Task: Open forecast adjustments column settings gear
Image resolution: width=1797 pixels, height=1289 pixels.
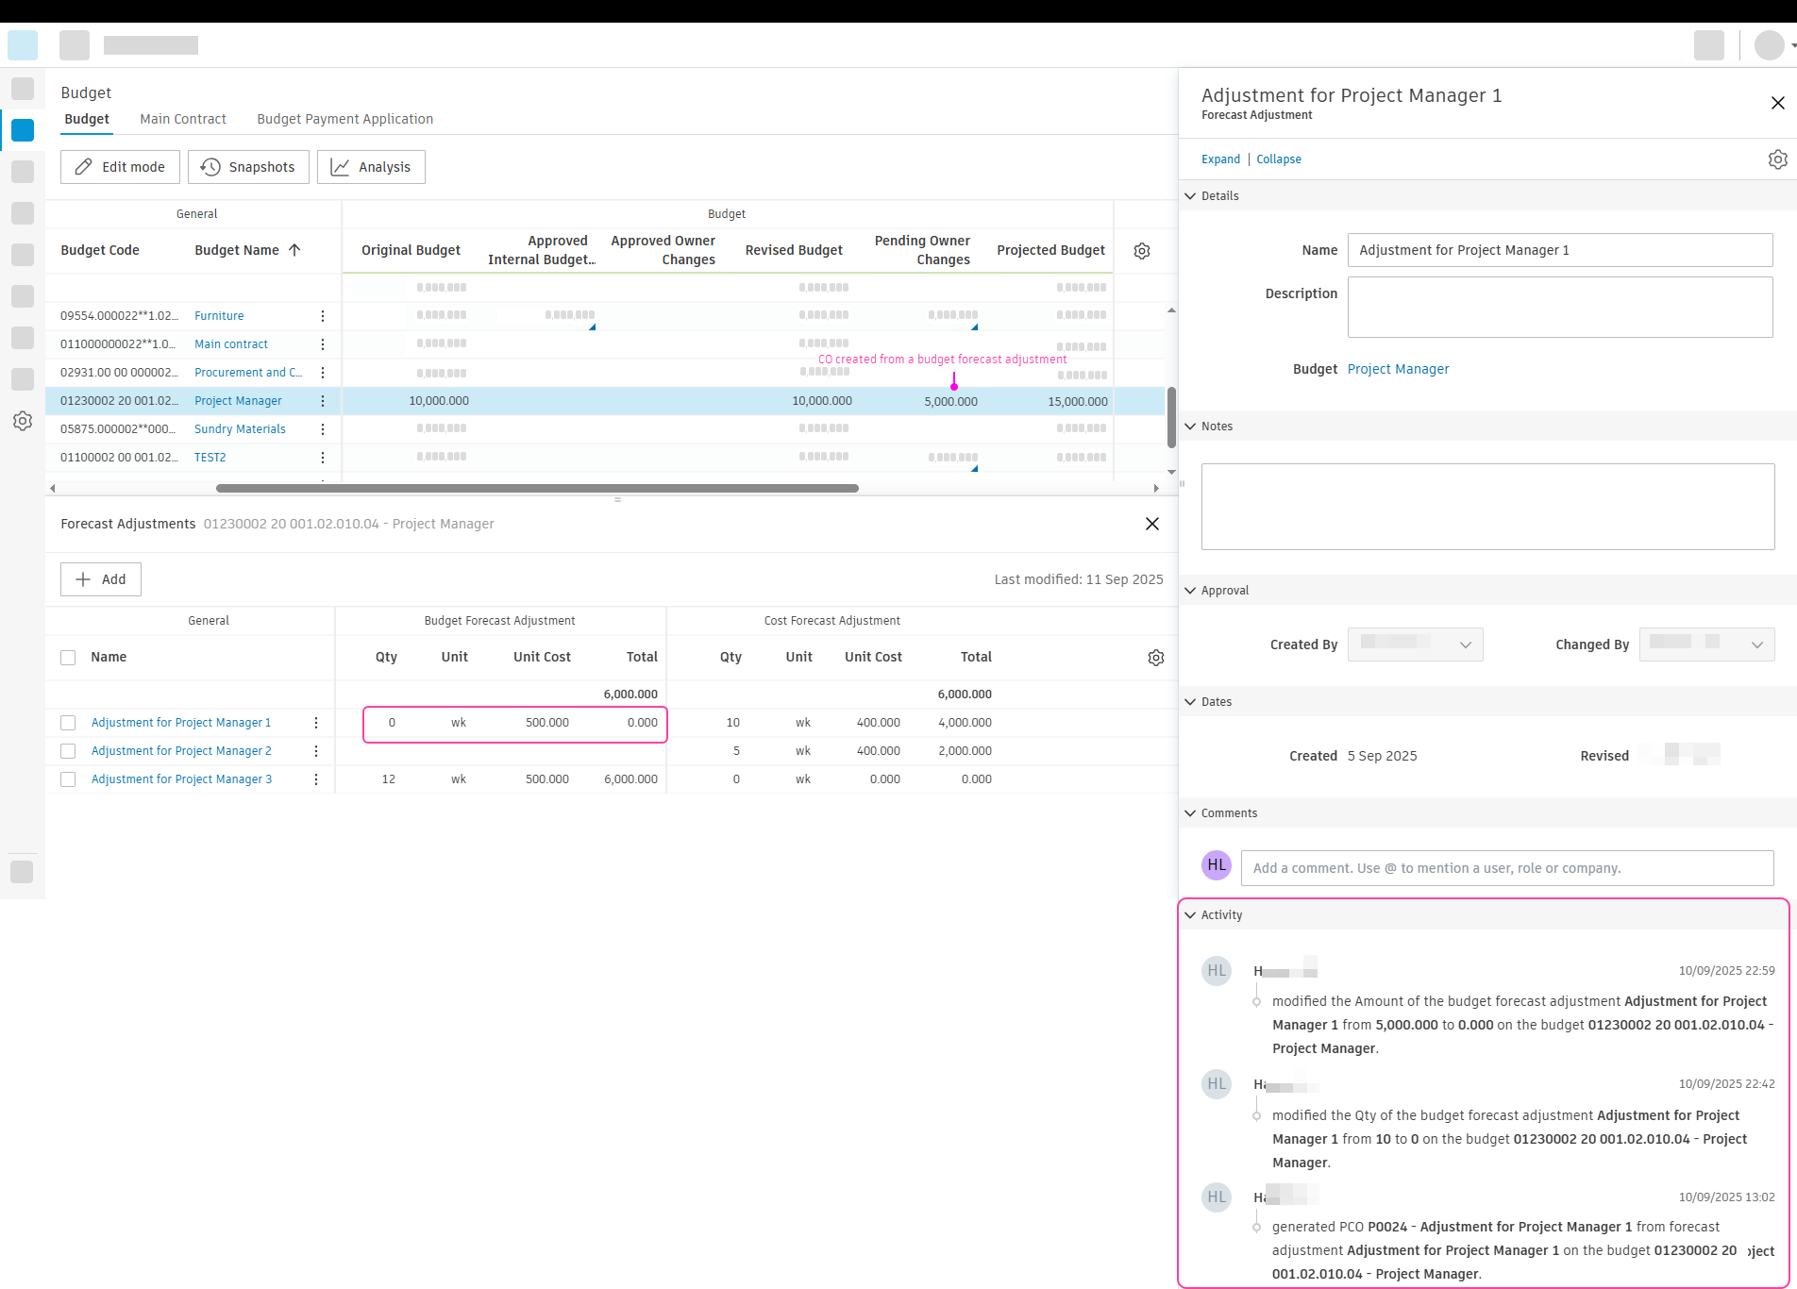Action: coord(1155,657)
